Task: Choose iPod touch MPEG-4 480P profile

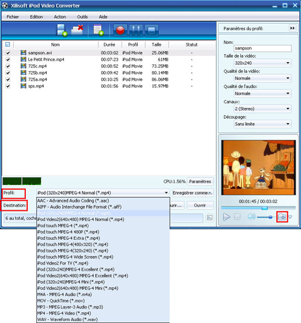Action: pyautogui.click(x=103, y=232)
